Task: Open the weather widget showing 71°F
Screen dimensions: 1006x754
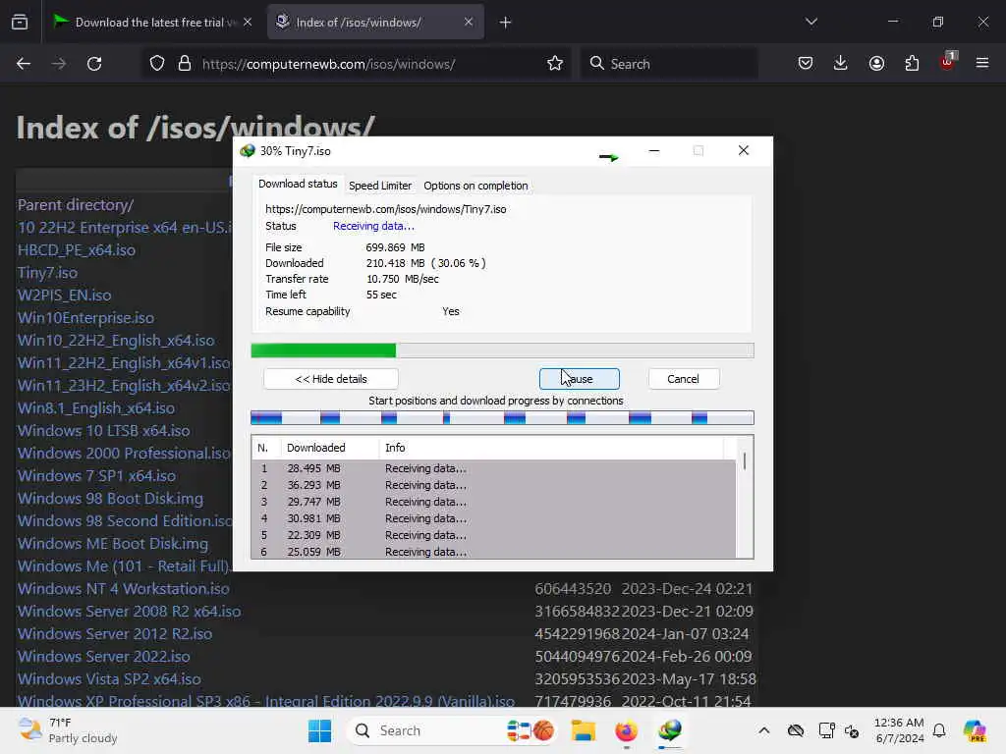Action: tap(68, 730)
